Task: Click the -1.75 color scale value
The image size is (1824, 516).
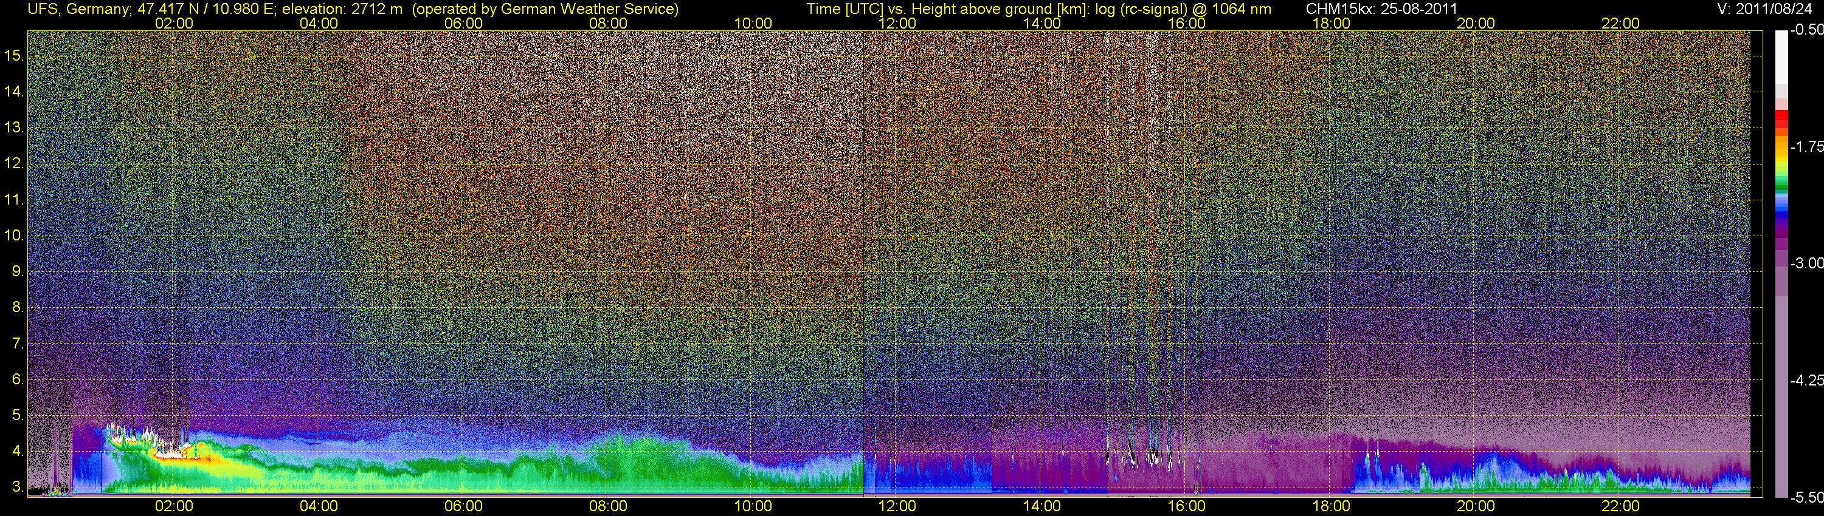Action: (x=1806, y=146)
